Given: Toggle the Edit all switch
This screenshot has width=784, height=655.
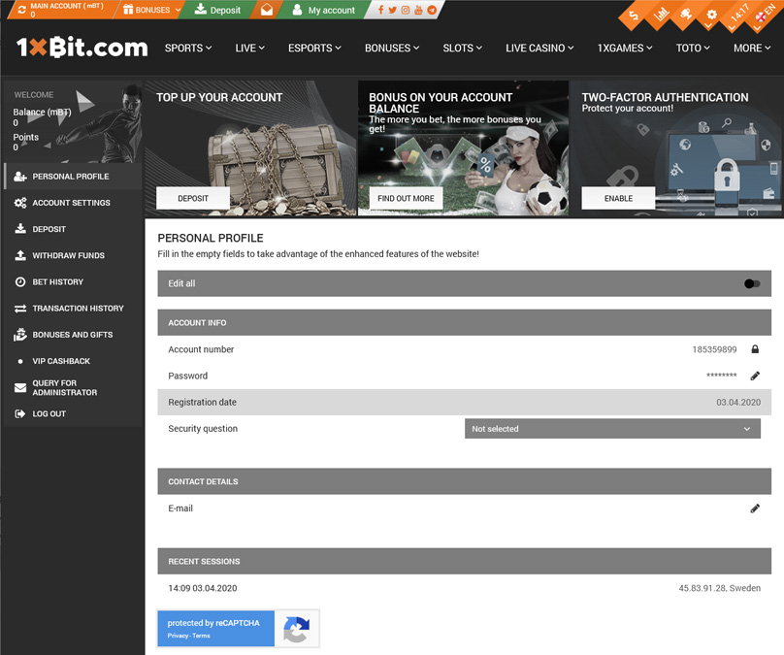Looking at the screenshot, I should point(752,283).
